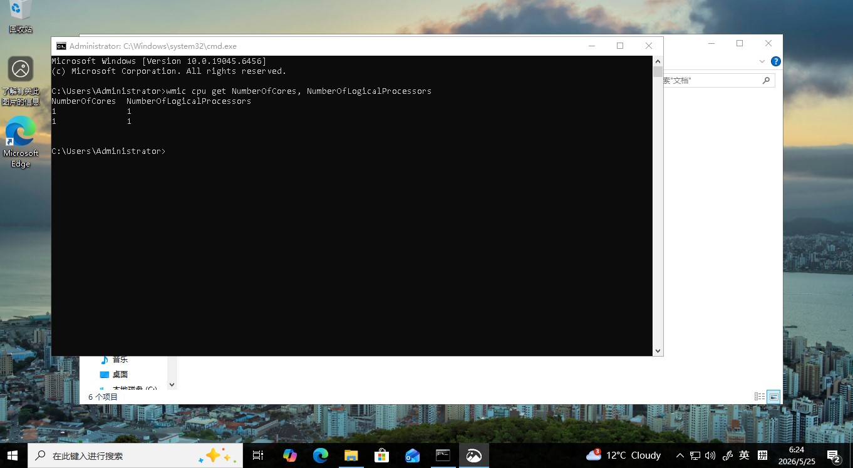Screen dimensions: 853x468
Task: Click the cmd window title bar icon
Action: point(61,46)
